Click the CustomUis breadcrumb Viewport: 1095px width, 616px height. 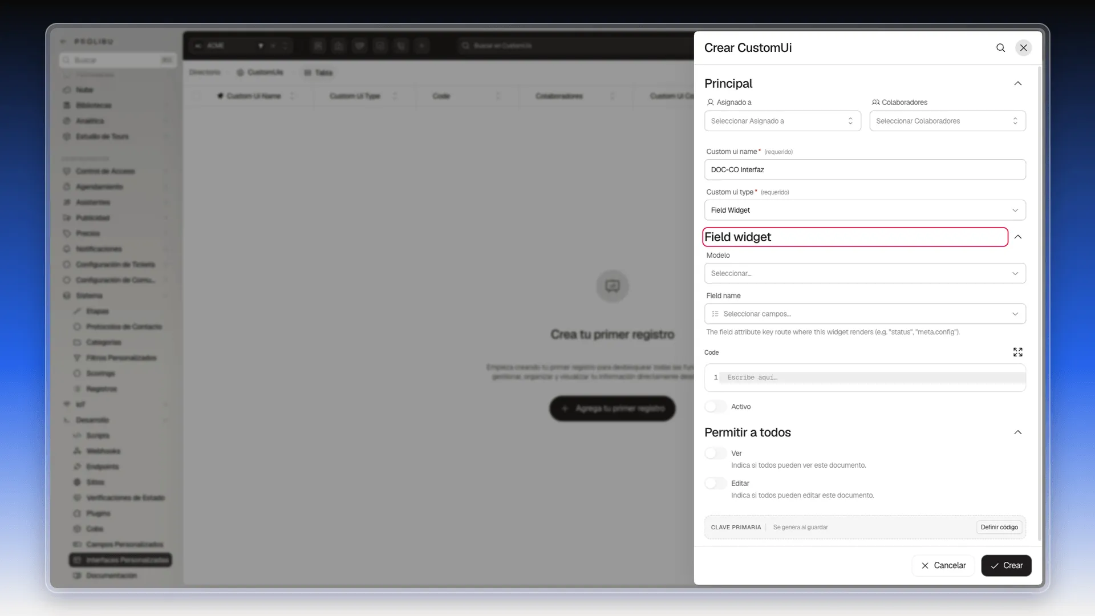(260, 72)
